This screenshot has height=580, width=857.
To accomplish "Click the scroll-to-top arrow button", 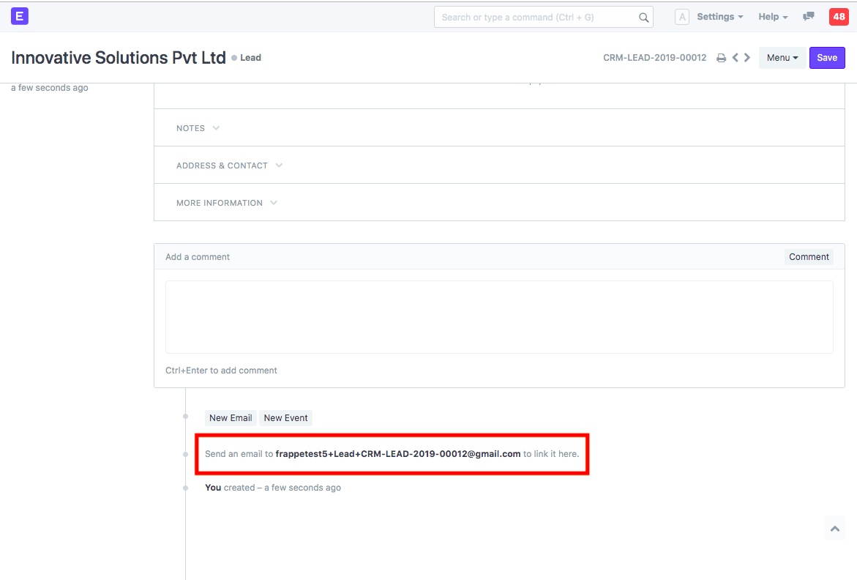I will click(x=834, y=528).
